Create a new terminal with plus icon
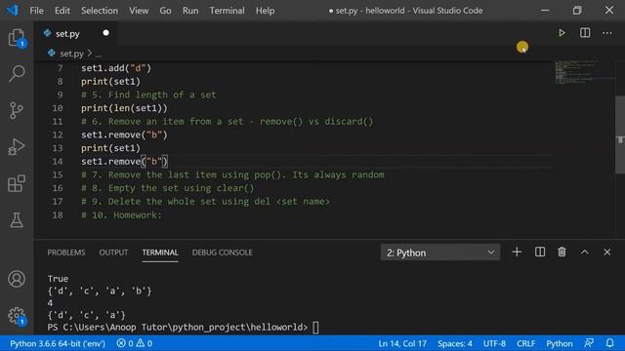Viewport: 625px width, 351px height. point(517,252)
